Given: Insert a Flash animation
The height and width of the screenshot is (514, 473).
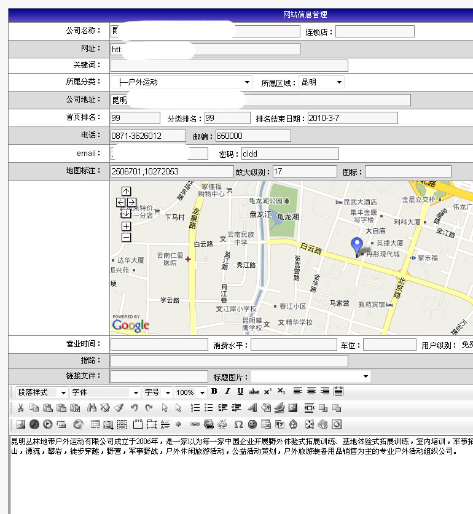Looking at the screenshot, I should pos(34,424).
